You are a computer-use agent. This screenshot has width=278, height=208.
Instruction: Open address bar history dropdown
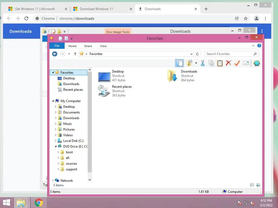[x=191, y=54]
